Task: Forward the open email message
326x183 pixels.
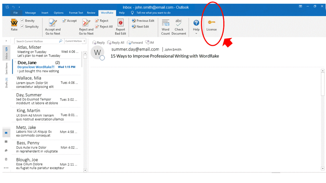Action: click(135, 42)
